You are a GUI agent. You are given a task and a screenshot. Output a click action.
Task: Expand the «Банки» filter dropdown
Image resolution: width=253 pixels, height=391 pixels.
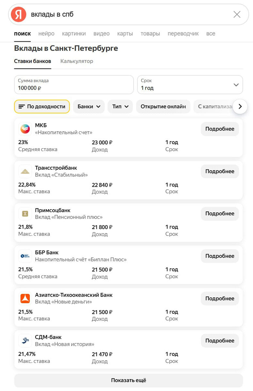click(89, 107)
